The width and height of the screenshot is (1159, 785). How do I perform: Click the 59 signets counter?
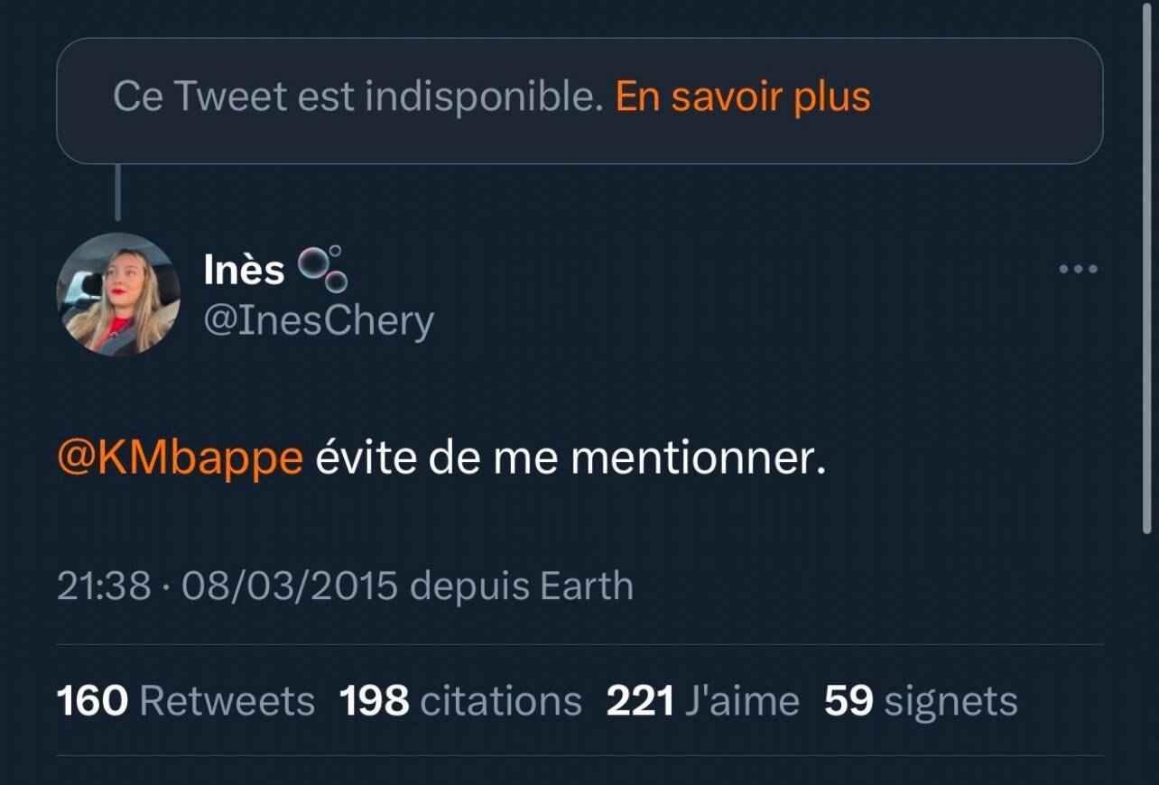(921, 701)
